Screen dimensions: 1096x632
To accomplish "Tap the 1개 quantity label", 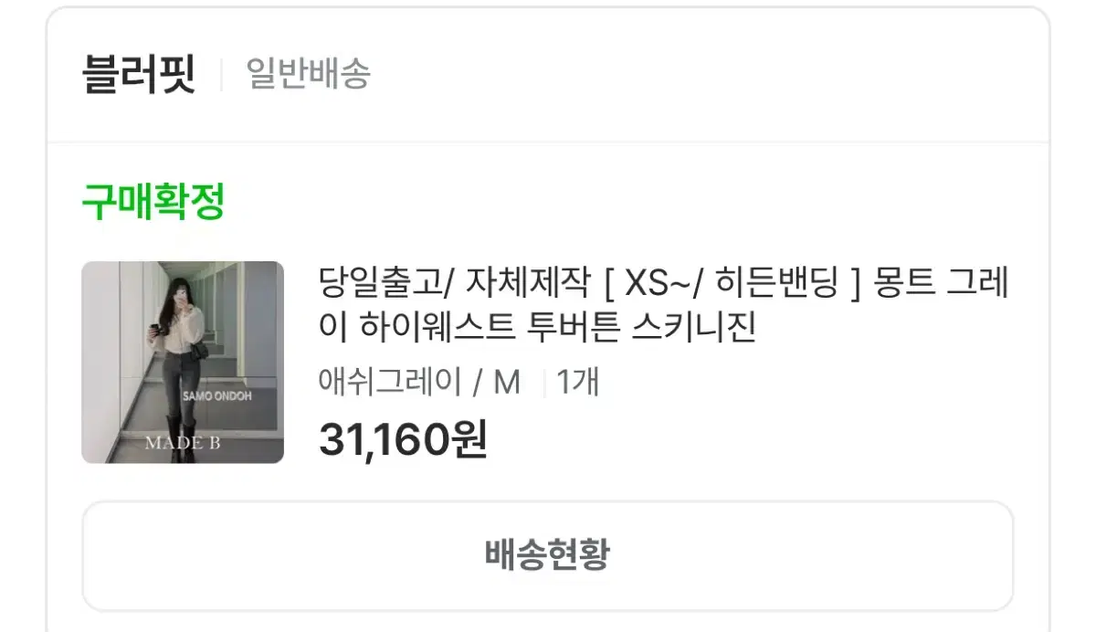I will pyautogui.click(x=577, y=382).
